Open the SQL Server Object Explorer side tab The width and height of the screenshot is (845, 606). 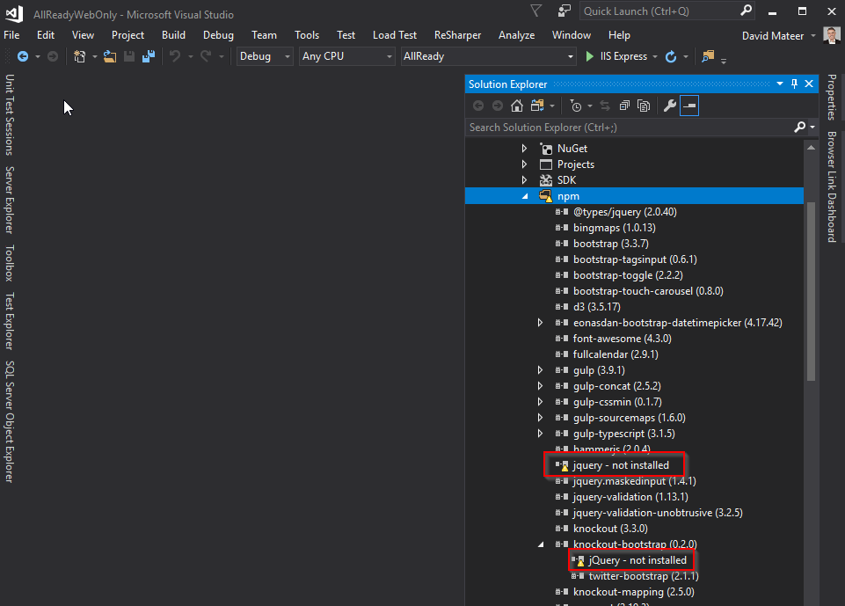point(9,421)
